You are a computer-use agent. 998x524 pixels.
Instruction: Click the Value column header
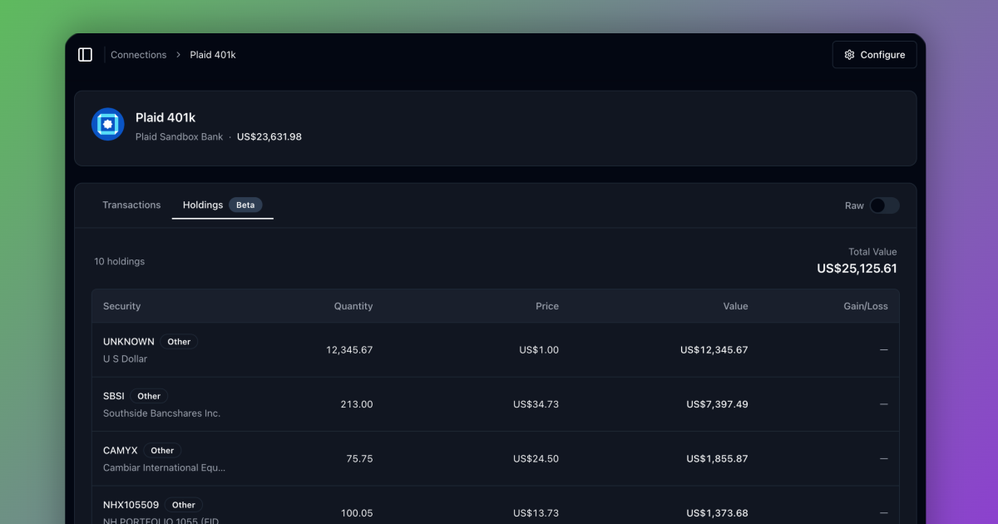pos(735,306)
